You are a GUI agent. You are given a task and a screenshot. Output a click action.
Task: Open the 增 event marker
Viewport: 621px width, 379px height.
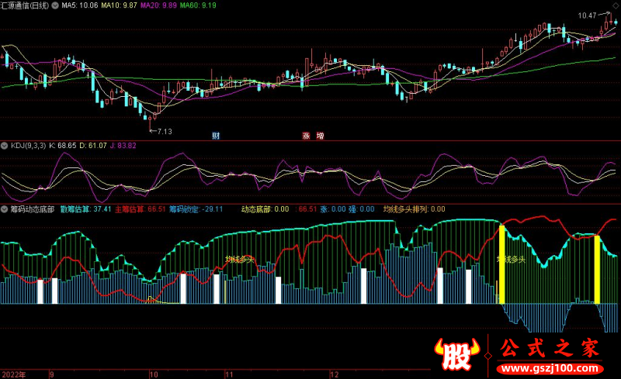[x=321, y=136]
